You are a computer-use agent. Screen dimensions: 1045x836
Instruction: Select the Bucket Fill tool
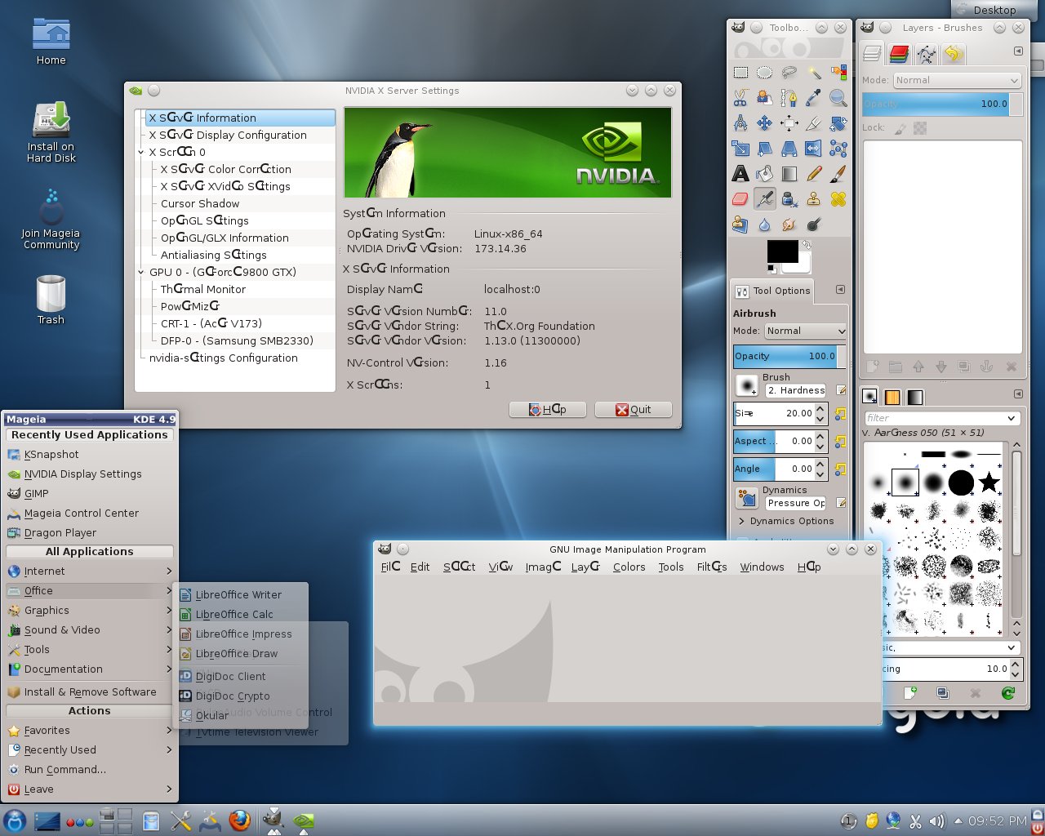[764, 174]
